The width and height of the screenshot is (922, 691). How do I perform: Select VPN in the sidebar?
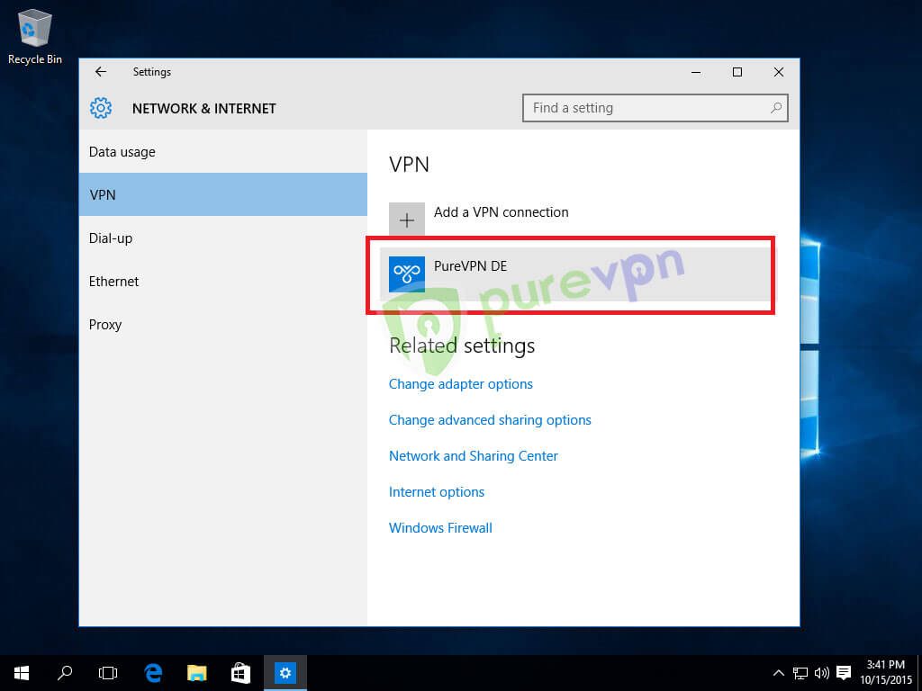pos(223,194)
